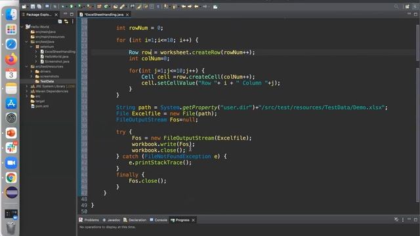420x236 pixels.
Task: Click the green Run toolbar button
Action: 72,7
